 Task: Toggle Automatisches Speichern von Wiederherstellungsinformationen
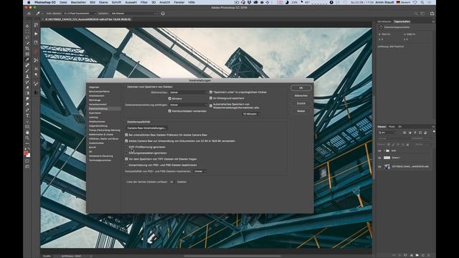[x=211, y=106]
